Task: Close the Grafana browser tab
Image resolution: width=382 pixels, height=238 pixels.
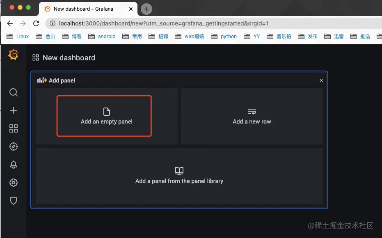Action: (131, 9)
